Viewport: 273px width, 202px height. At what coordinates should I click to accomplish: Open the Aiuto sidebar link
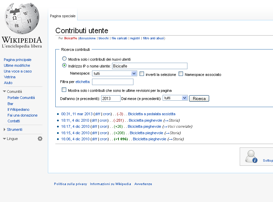(8, 83)
